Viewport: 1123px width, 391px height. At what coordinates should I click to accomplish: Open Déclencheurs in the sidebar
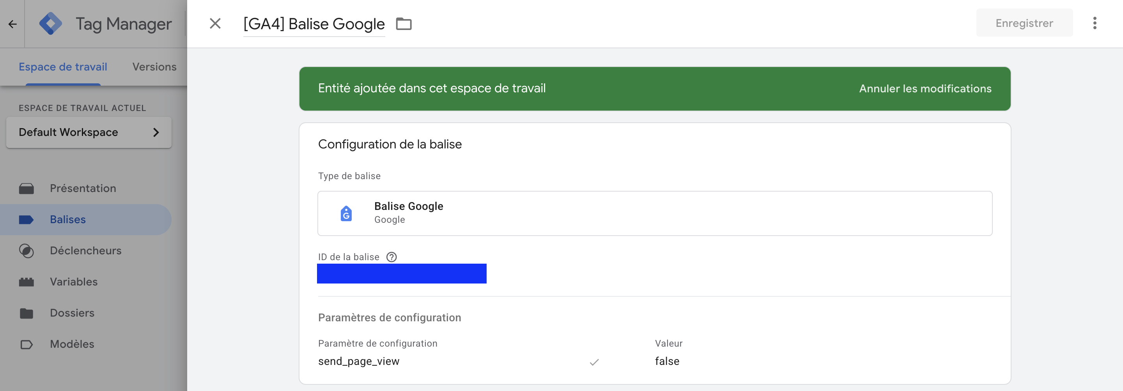85,251
